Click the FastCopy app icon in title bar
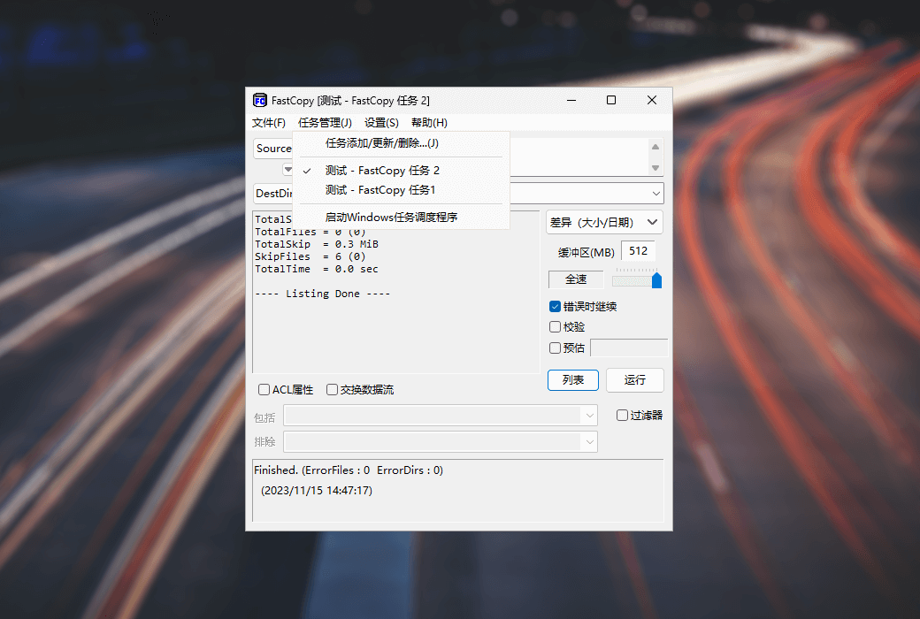The width and height of the screenshot is (920, 619). 260,101
